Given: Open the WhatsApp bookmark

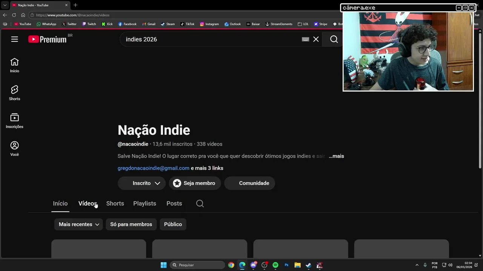Looking at the screenshot, I should (x=46, y=24).
